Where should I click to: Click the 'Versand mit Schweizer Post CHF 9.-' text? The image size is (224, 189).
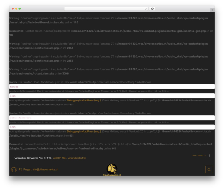coord(33,158)
